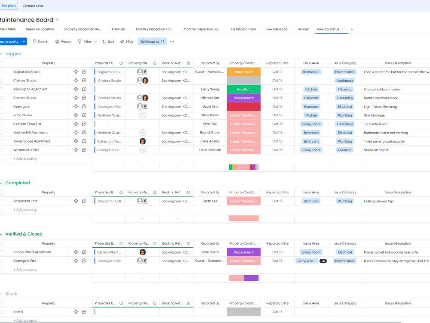Select checkbox for Kensington Apartment row
Screen dimensions: 430x323
click(1, 89)
